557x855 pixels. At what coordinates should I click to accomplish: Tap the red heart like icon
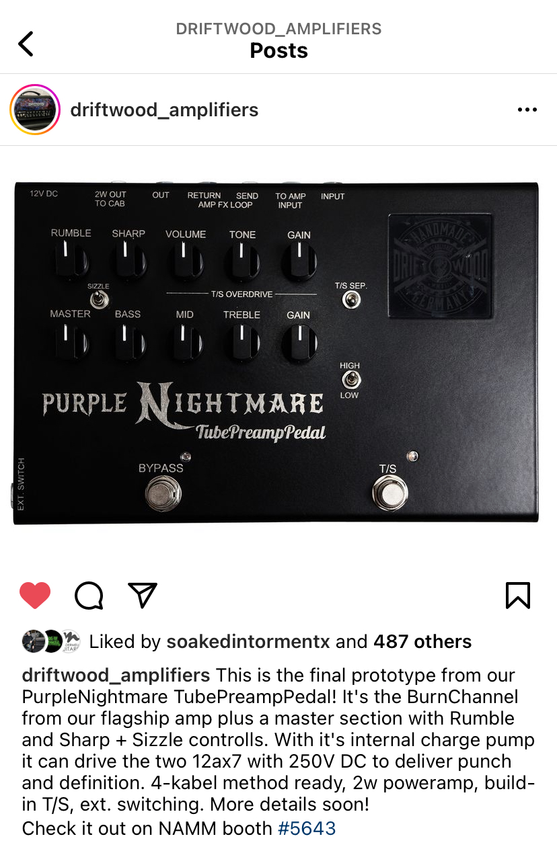(x=35, y=596)
